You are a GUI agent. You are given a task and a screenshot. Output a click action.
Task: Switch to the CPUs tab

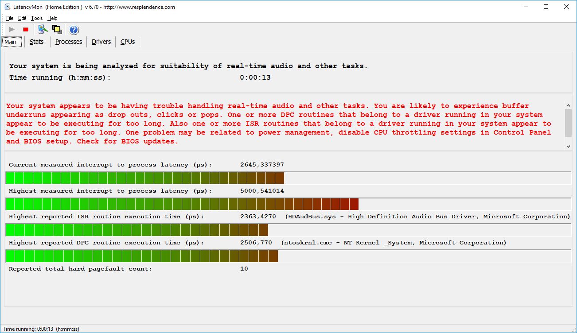128,42
